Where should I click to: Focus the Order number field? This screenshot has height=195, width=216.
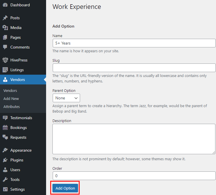pyautogui.click(x=134, y=176)
